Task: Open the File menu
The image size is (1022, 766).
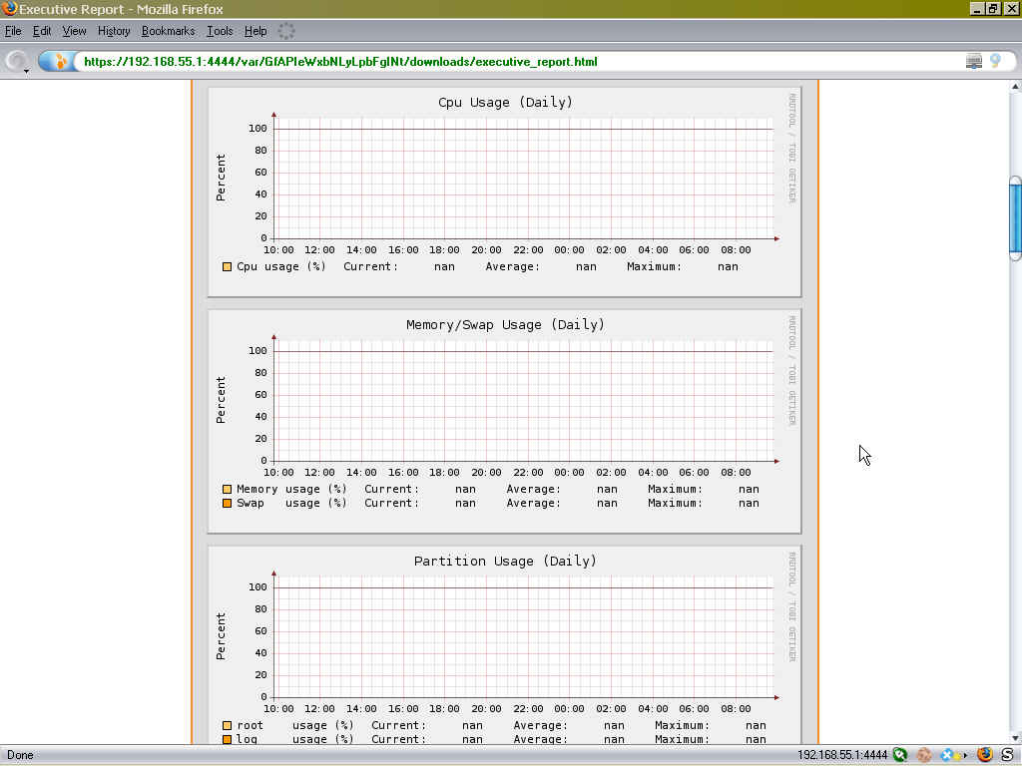Action: click(x=13, y=31)
